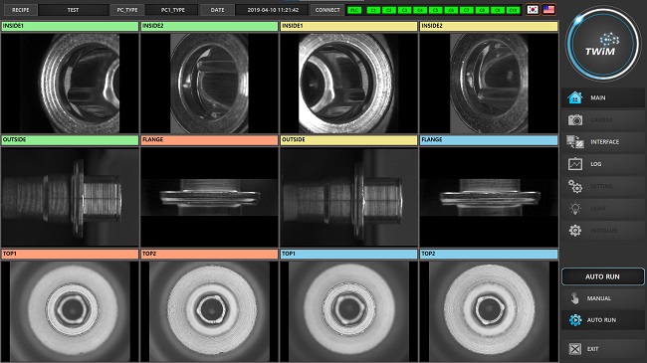Click the C9 connection indicator
This screenshot has height=363, width=647.
pyautogui.click(x=498, y=10)
